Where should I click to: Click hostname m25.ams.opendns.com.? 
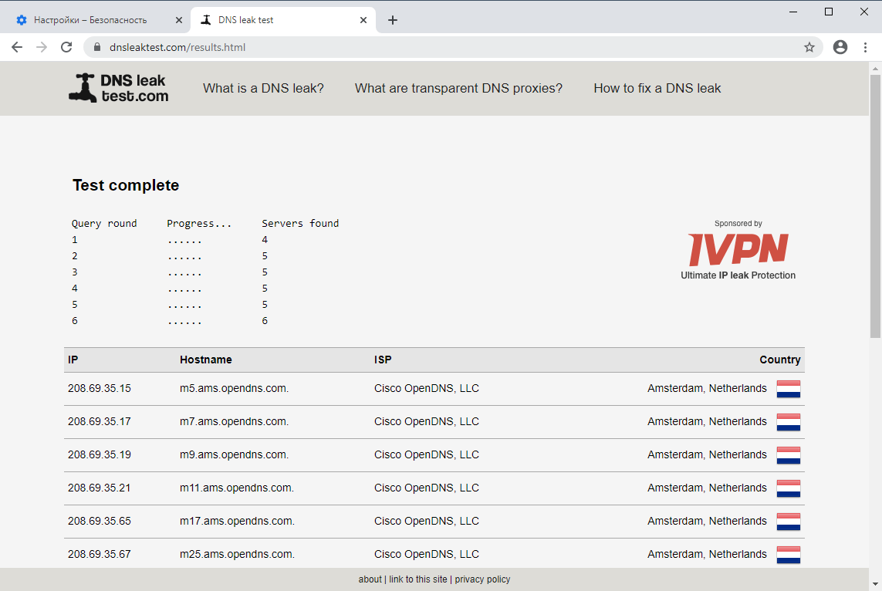(237, 555)
